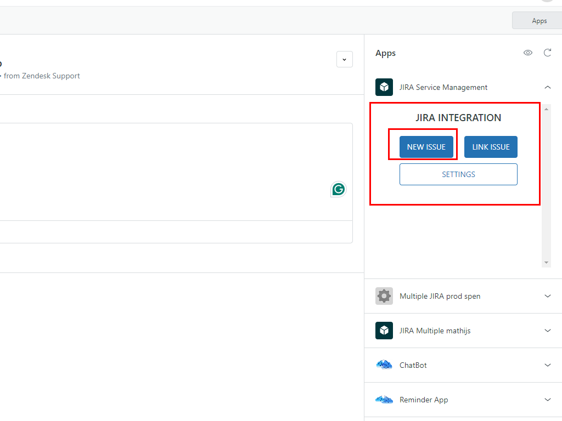This screenshot has height=421, width=562.
Task: Collapse the JIRA Service Management section
Action: 547,87
